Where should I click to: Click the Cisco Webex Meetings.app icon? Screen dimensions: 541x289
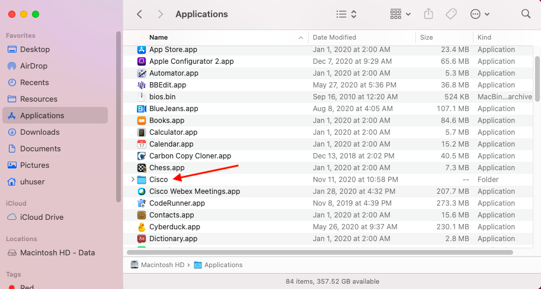tap(142, 191)
